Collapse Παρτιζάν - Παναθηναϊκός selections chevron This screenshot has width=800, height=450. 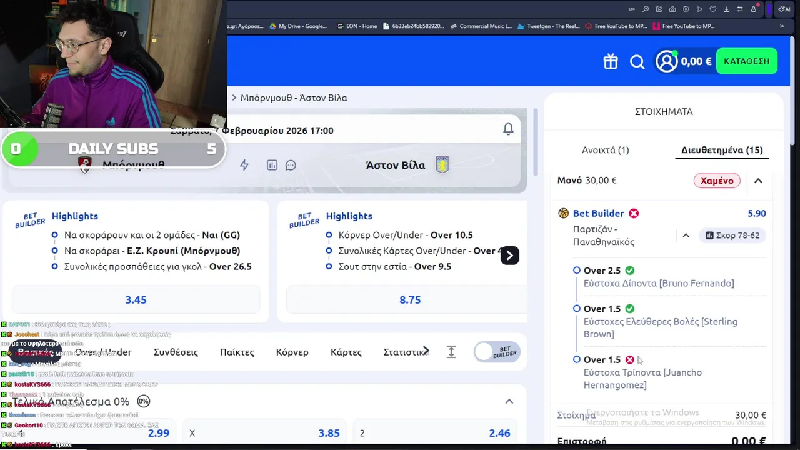[x=686, y=236]
